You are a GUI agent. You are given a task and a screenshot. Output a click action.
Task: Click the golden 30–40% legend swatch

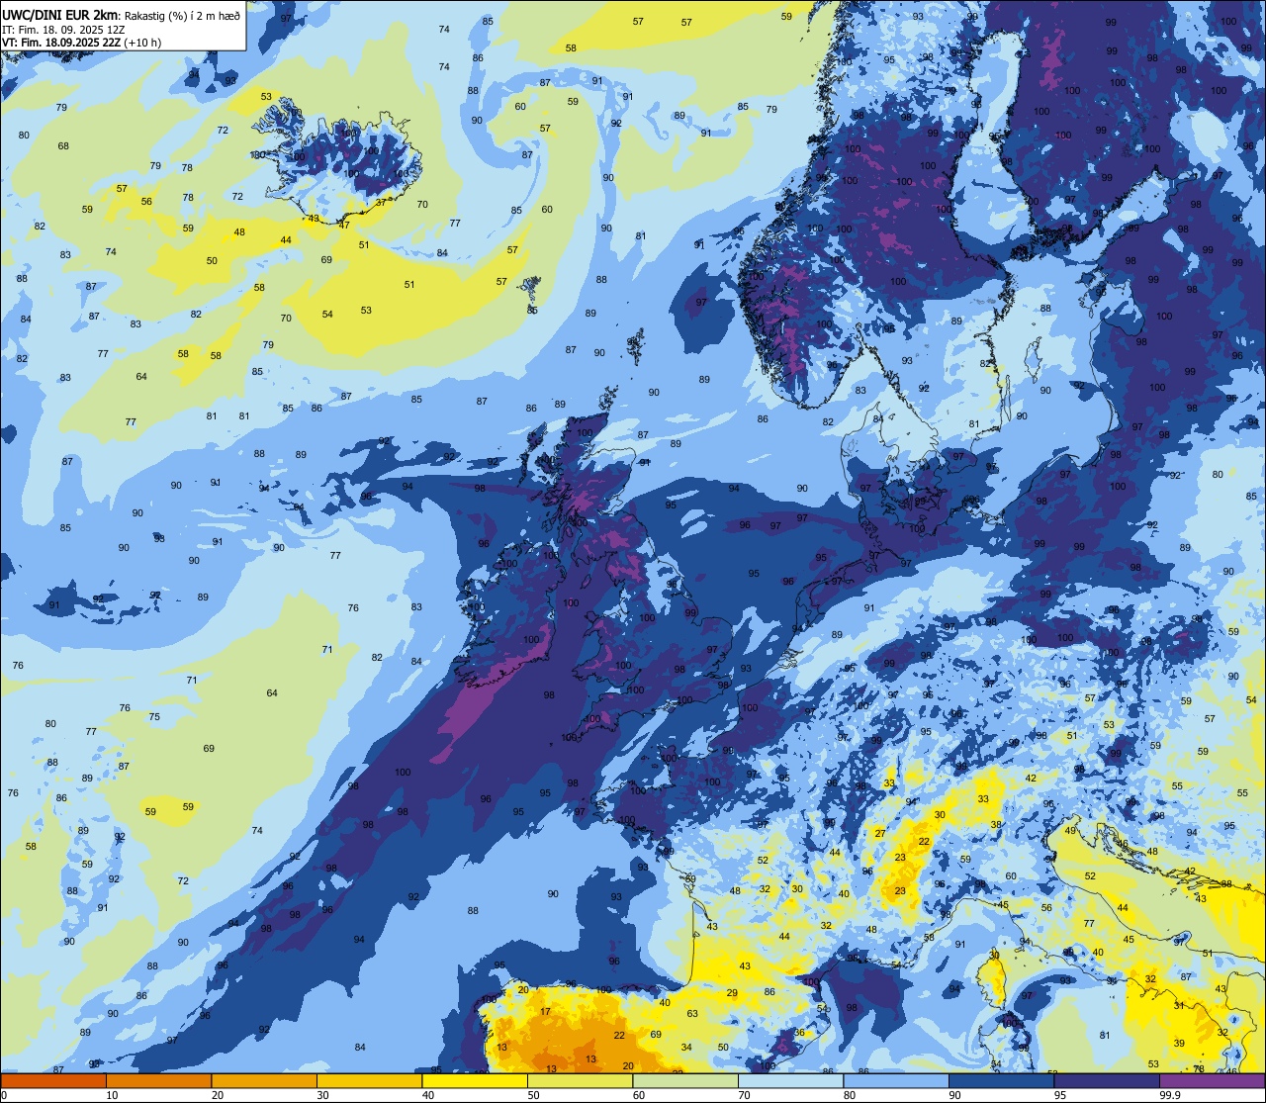click(369, 1080)
